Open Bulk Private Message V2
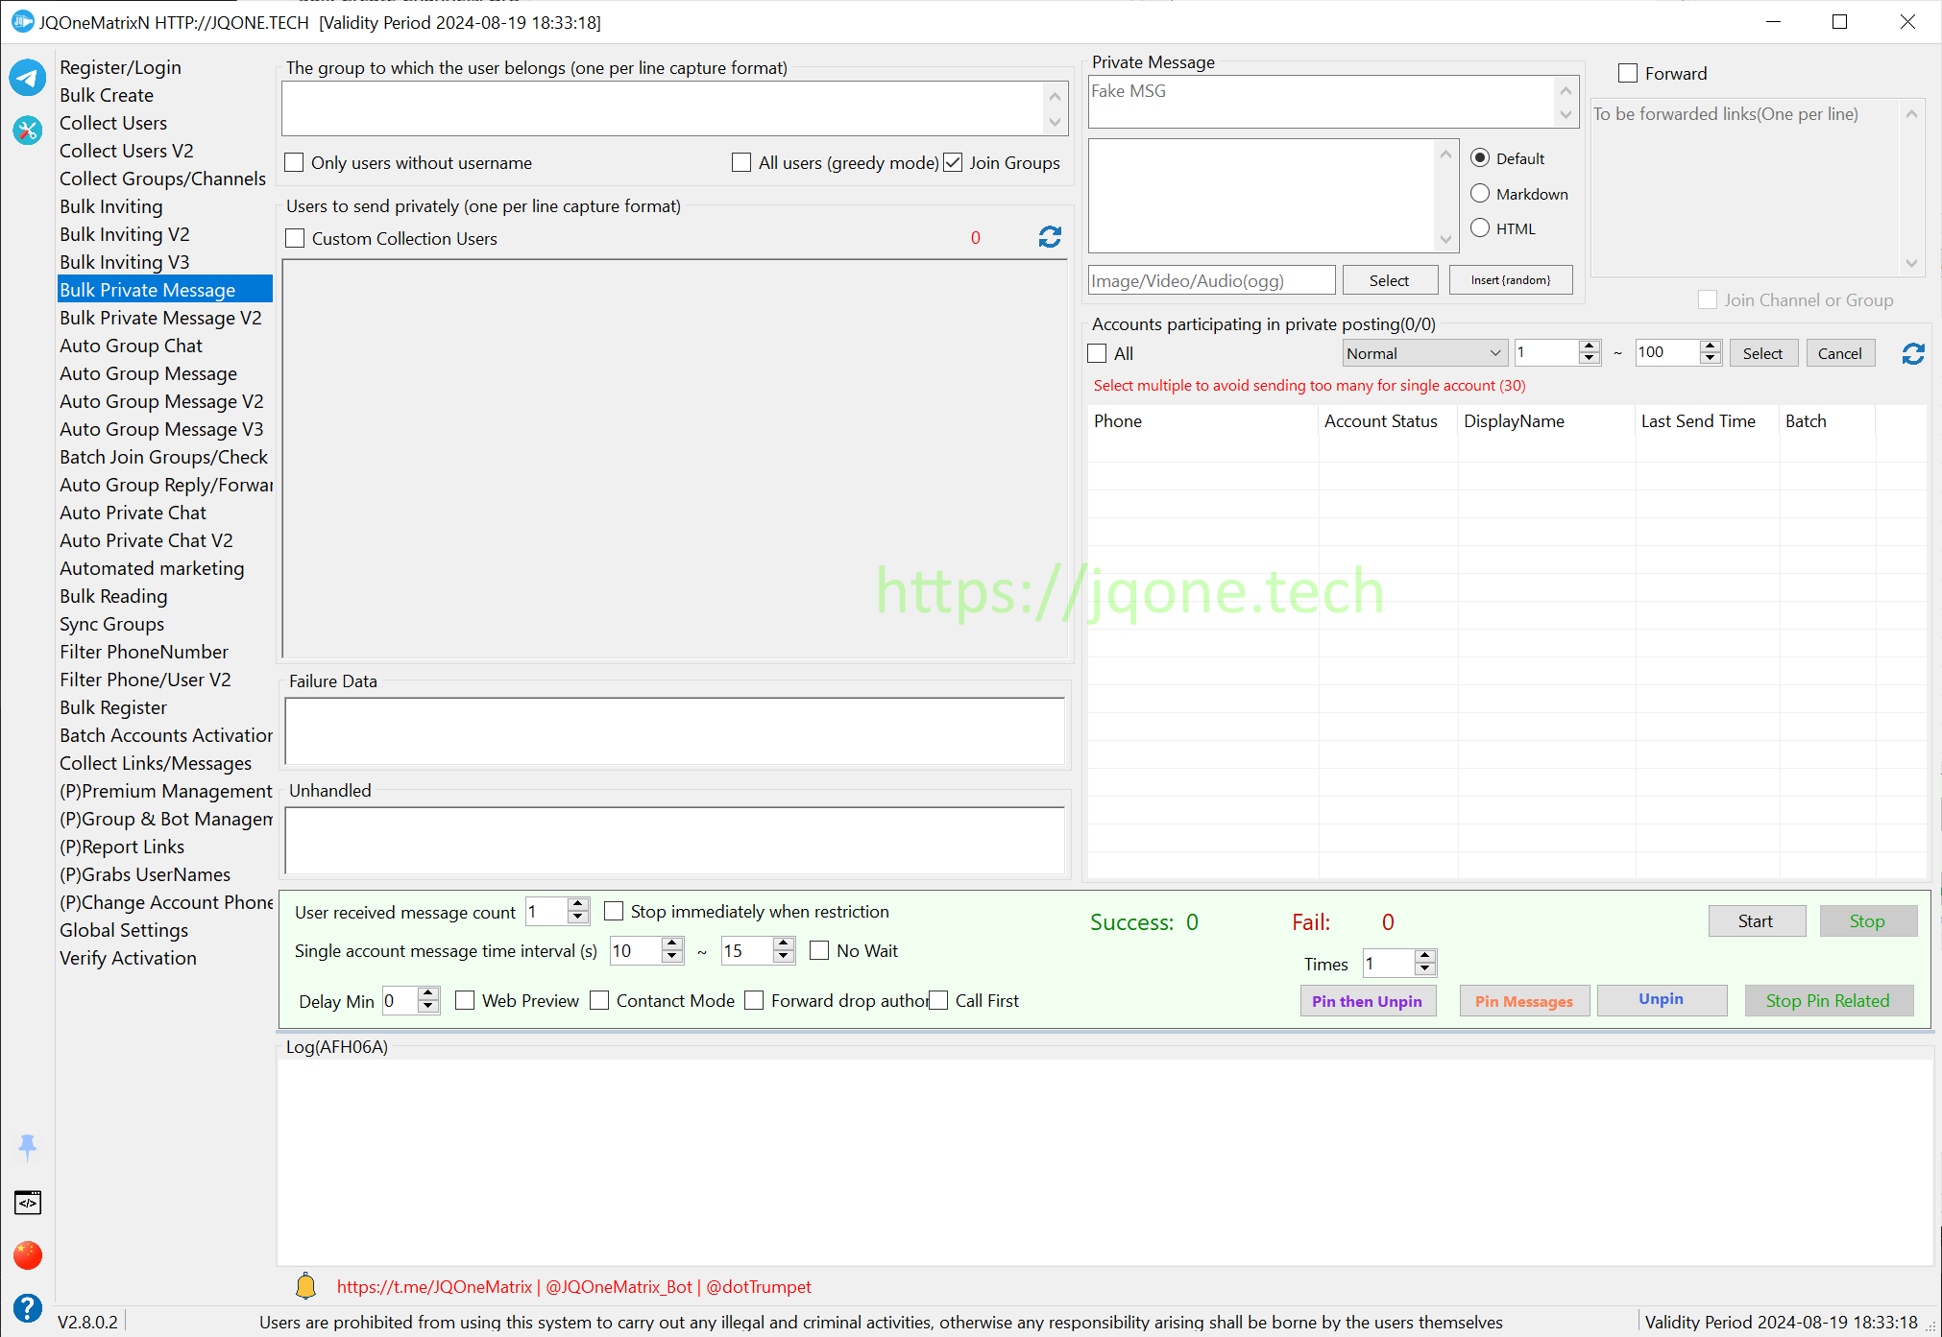The width and height of the screenshot is (1942, 1337). (160, 318)
